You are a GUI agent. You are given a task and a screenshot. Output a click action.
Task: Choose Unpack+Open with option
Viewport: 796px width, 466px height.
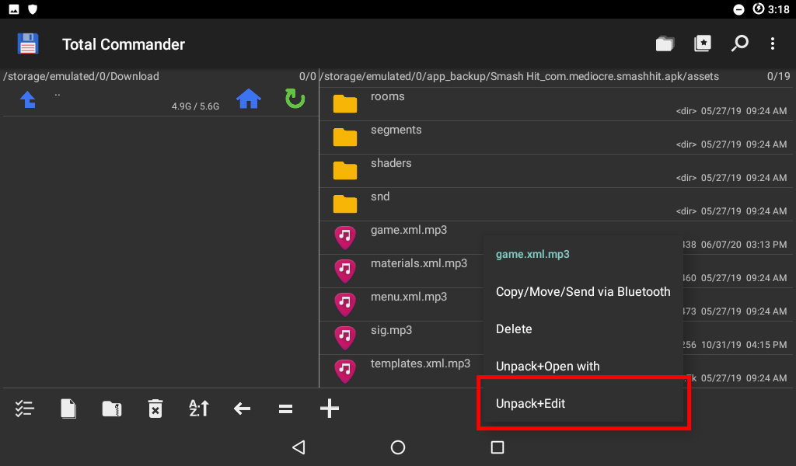[x=583, y=366]
